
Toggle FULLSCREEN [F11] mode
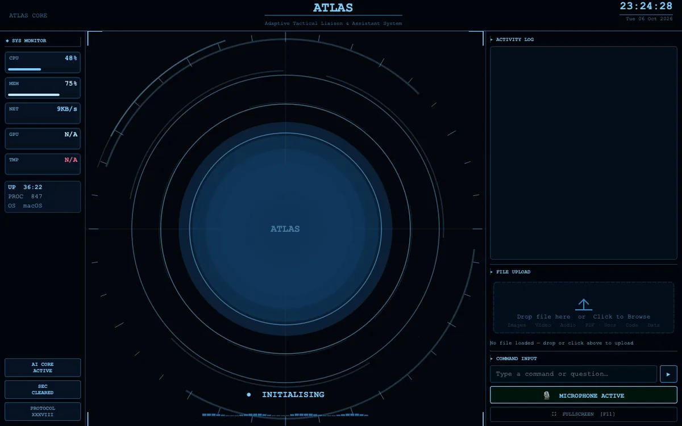click(584, 414)
